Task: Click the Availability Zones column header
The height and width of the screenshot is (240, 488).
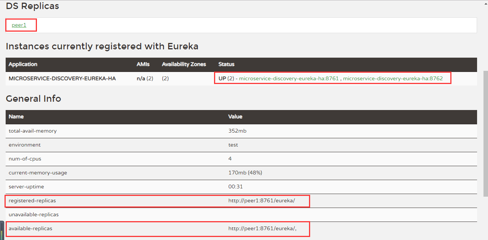Action: coord(184,64)
